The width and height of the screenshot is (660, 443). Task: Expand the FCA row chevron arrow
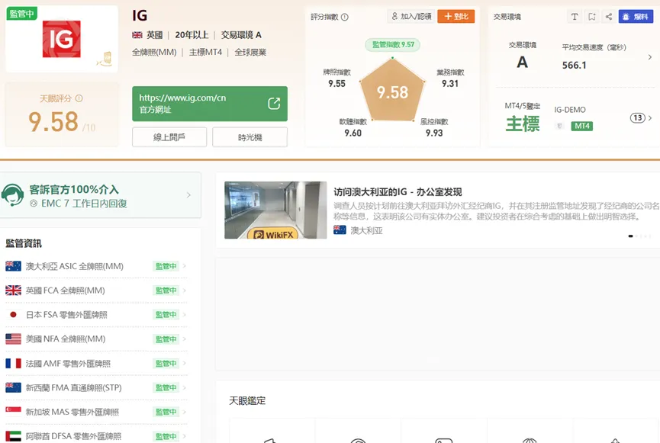click(185, 291)
